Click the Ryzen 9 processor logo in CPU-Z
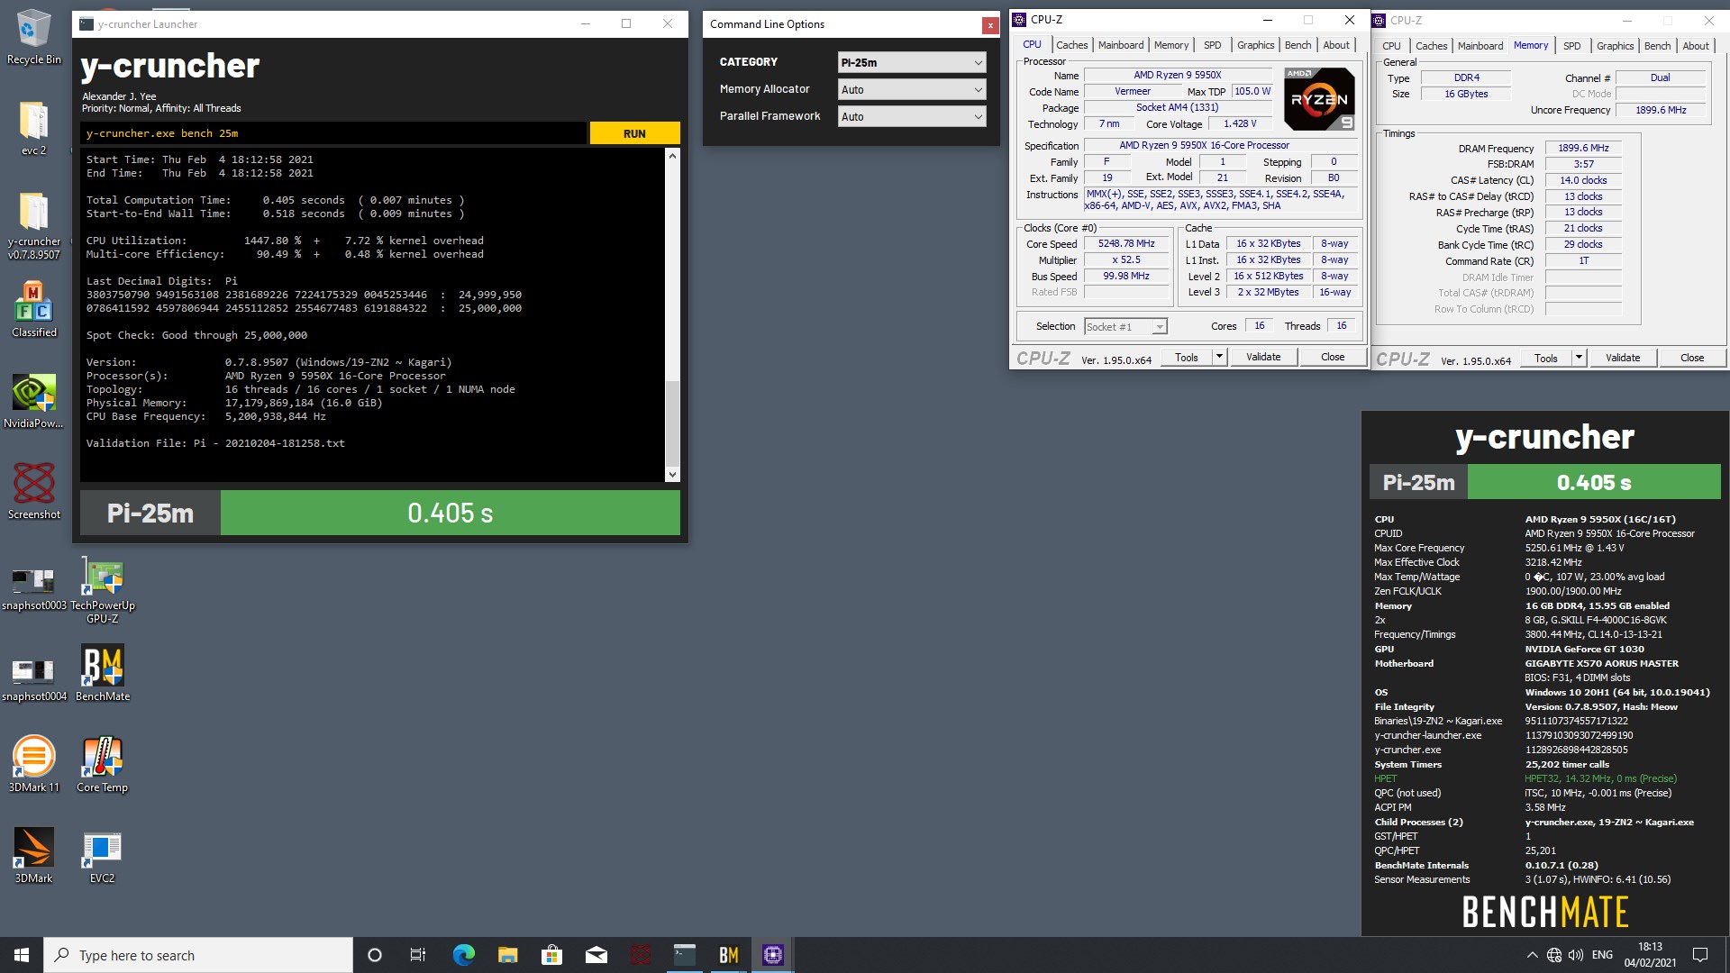1730x973 pixels. [x=1319, y=99]
